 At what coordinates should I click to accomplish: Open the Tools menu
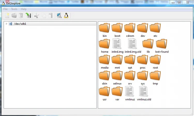[14, 9]
